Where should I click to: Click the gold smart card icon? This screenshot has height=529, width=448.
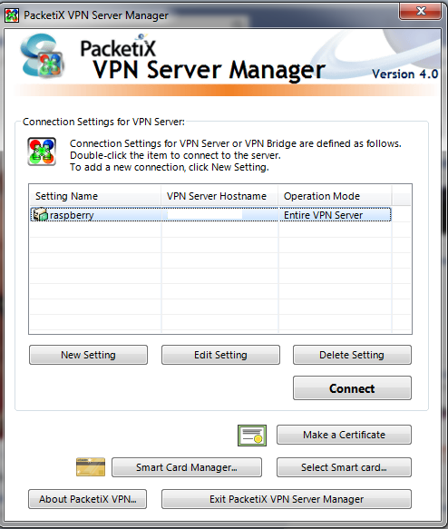pyautogui.click(x=91, y=467)
